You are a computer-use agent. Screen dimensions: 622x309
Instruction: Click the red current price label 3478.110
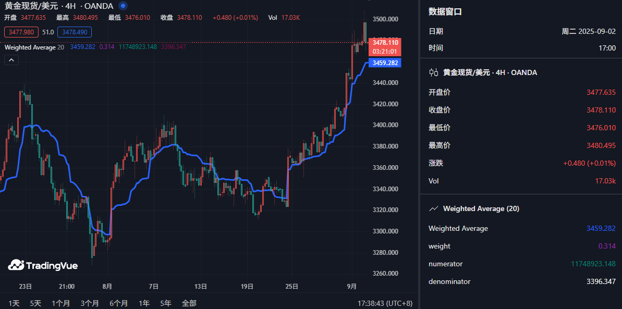tap(385, 42)
